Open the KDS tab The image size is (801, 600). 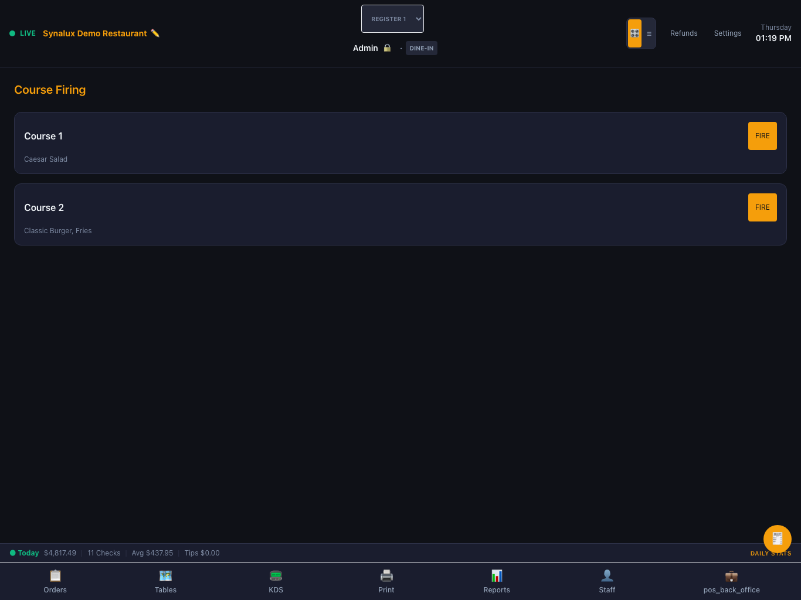pyautogui.click(x=276, y=581)
